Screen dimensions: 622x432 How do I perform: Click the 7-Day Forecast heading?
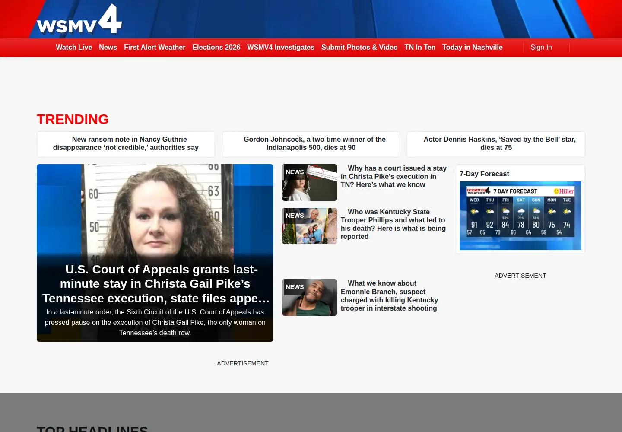[x=484, y=174]
